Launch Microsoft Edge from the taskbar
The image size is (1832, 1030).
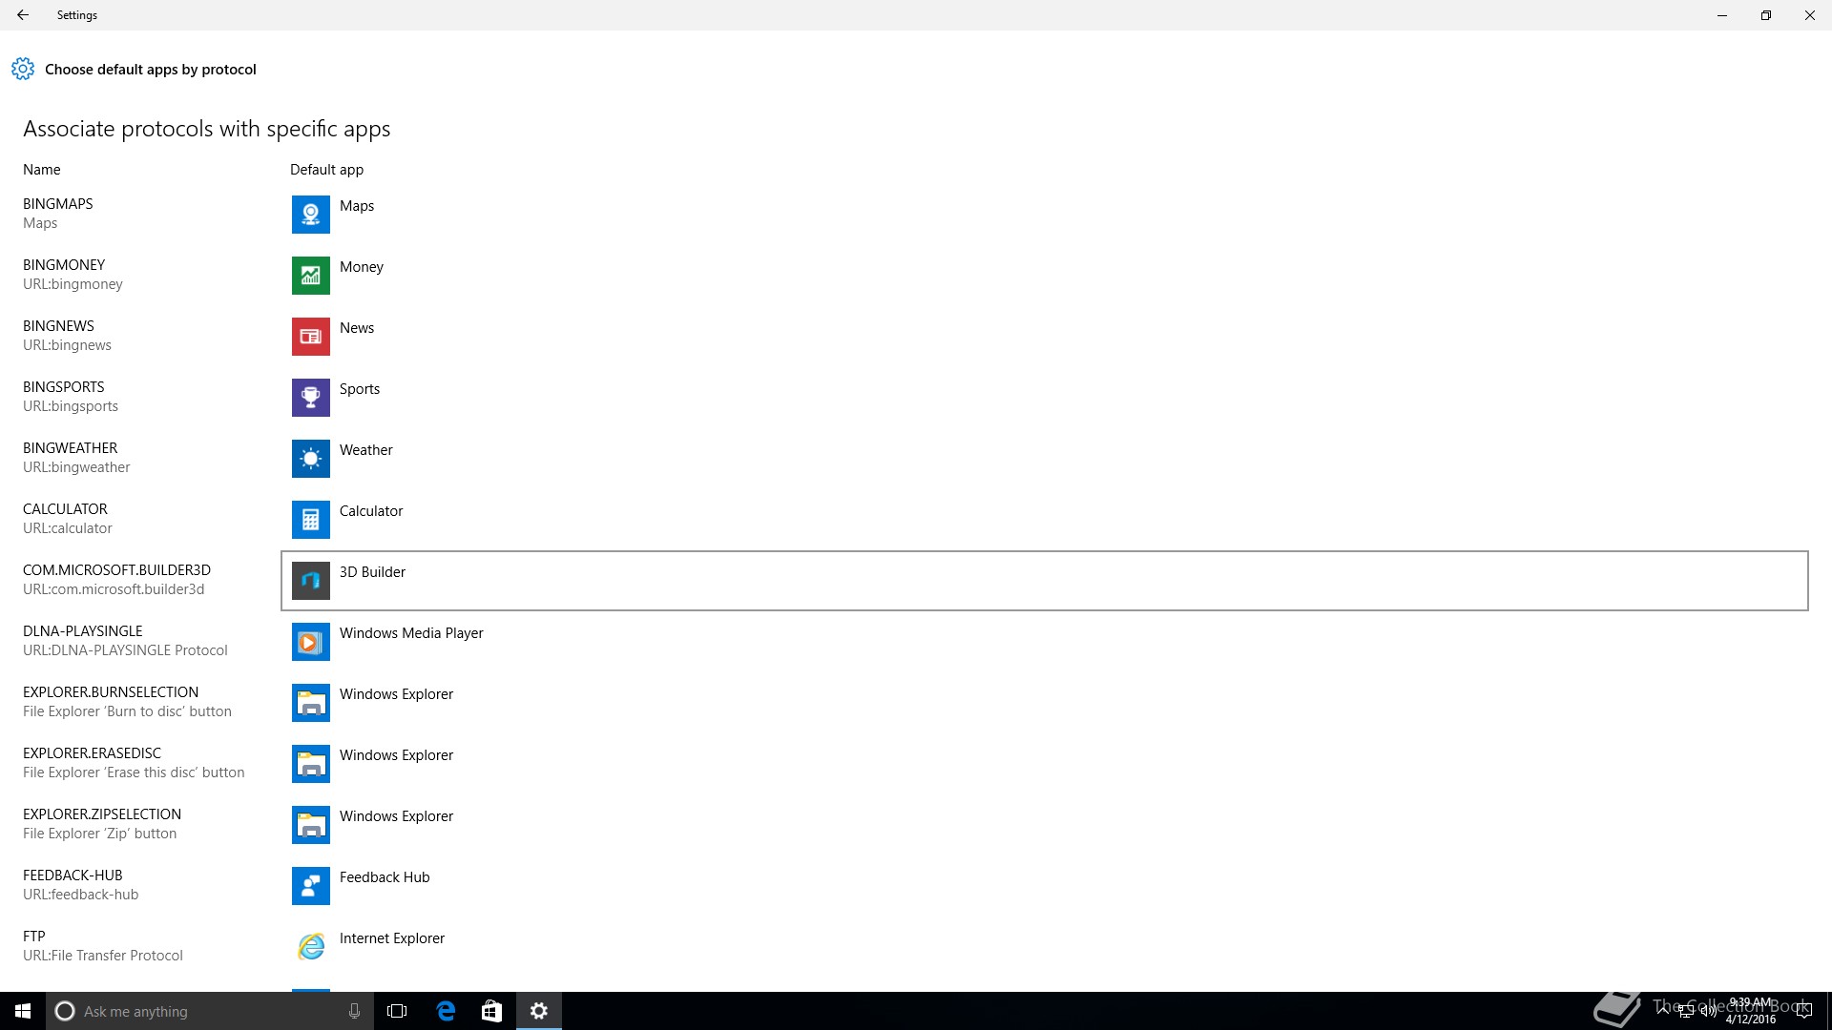click(x=446, y=1011)
